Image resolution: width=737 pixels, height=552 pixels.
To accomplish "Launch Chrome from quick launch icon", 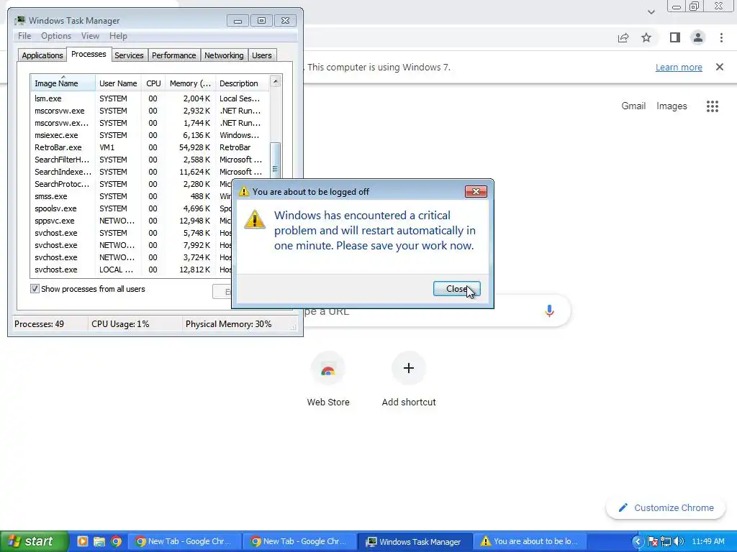I will [116, 541].
